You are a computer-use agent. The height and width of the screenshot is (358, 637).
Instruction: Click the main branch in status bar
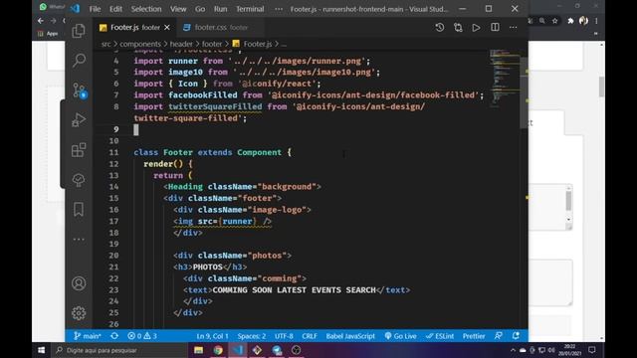87,336
